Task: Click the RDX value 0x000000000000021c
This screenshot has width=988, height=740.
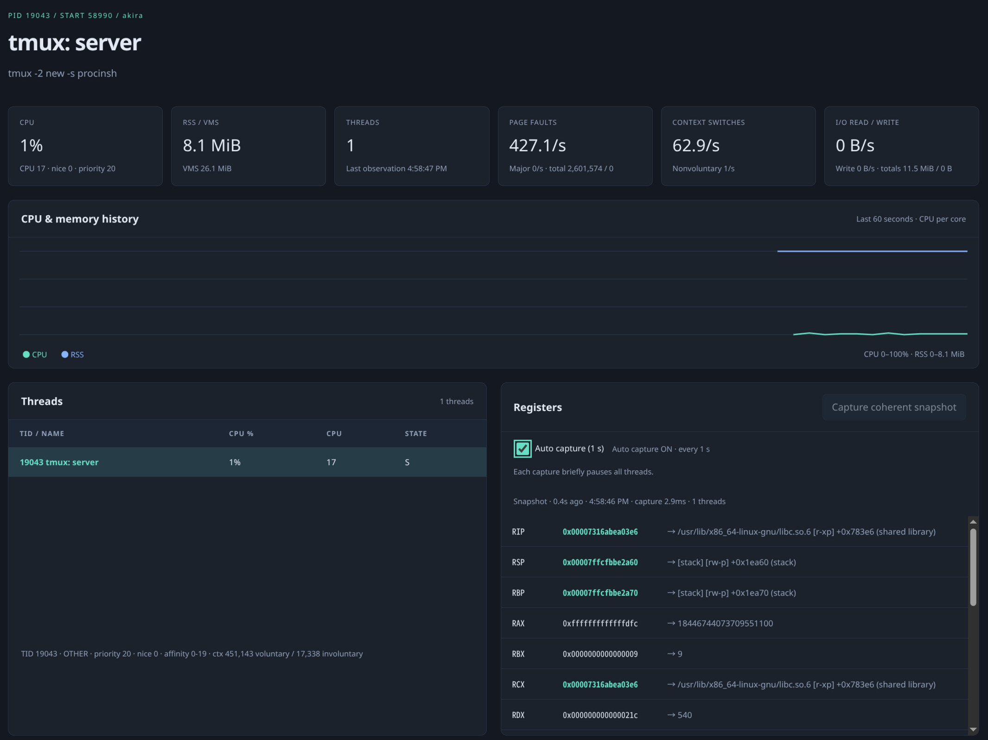Action: 600,715
